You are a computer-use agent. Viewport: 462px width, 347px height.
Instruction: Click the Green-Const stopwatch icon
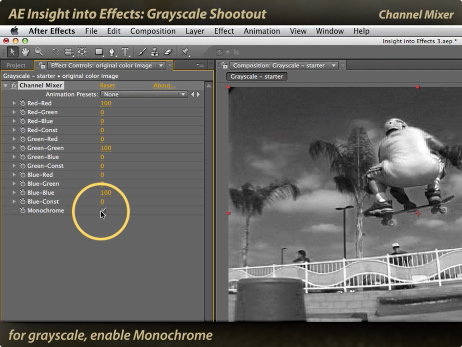23,165
